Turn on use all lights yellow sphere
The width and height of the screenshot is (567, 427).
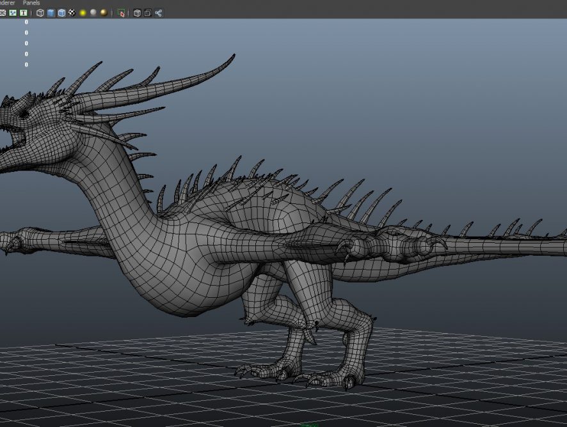click(x=83, y=13)
